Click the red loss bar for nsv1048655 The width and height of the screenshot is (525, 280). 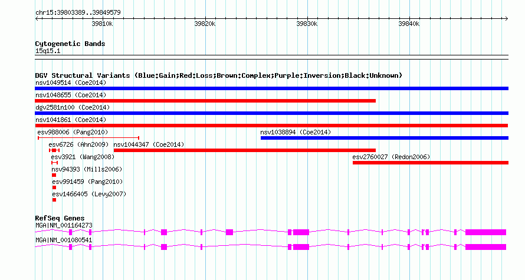(x=205, y=101)
